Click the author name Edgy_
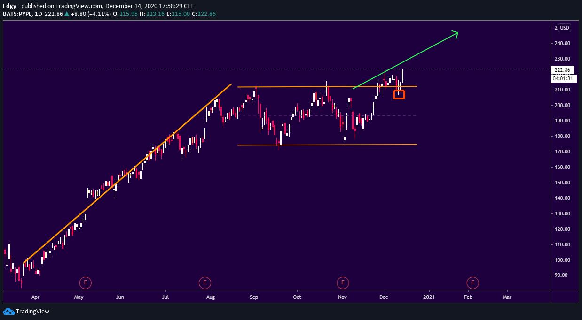 tap(12, 6)
